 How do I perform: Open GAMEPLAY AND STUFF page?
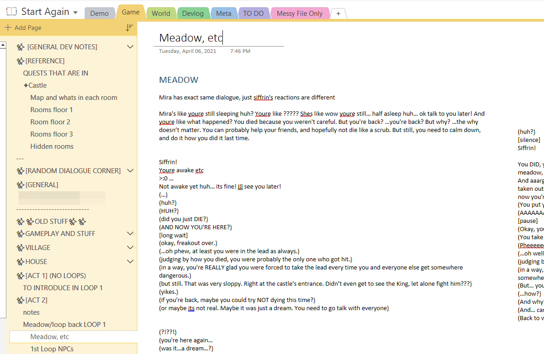(x=60, y=234)
